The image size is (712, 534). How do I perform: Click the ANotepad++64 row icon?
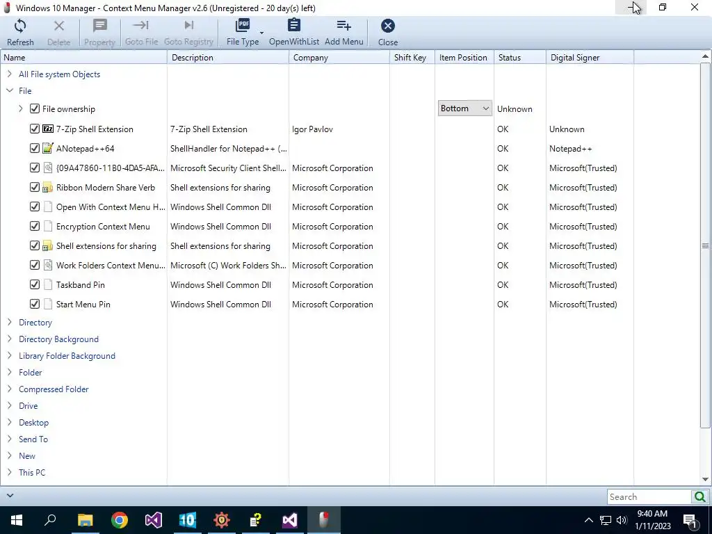48,148
